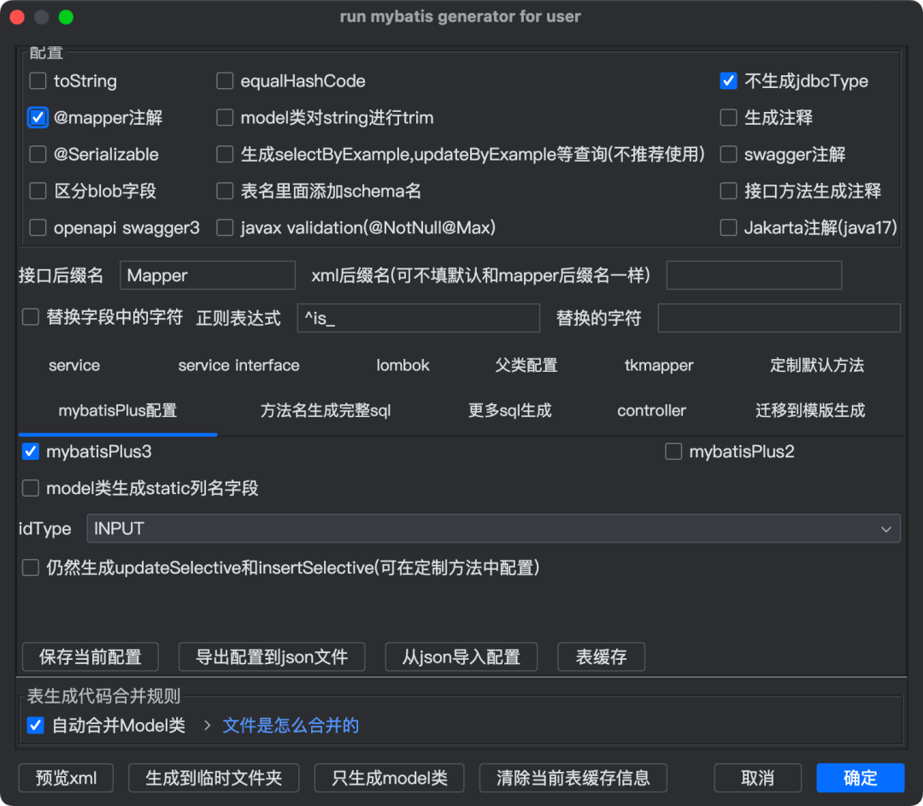
Task: Focus the 接口后缀名 Mapper input field
Action: point(207,275)
